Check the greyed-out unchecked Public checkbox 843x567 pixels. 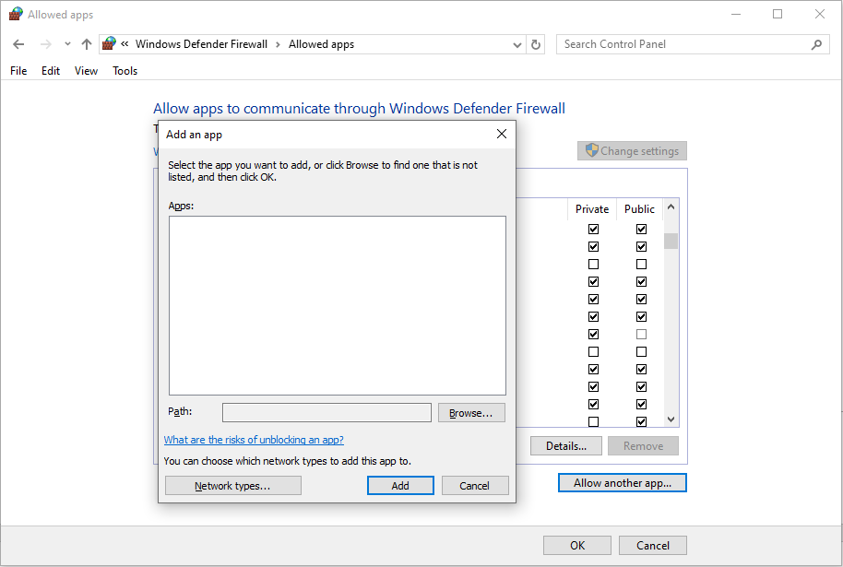coord(641,335)
